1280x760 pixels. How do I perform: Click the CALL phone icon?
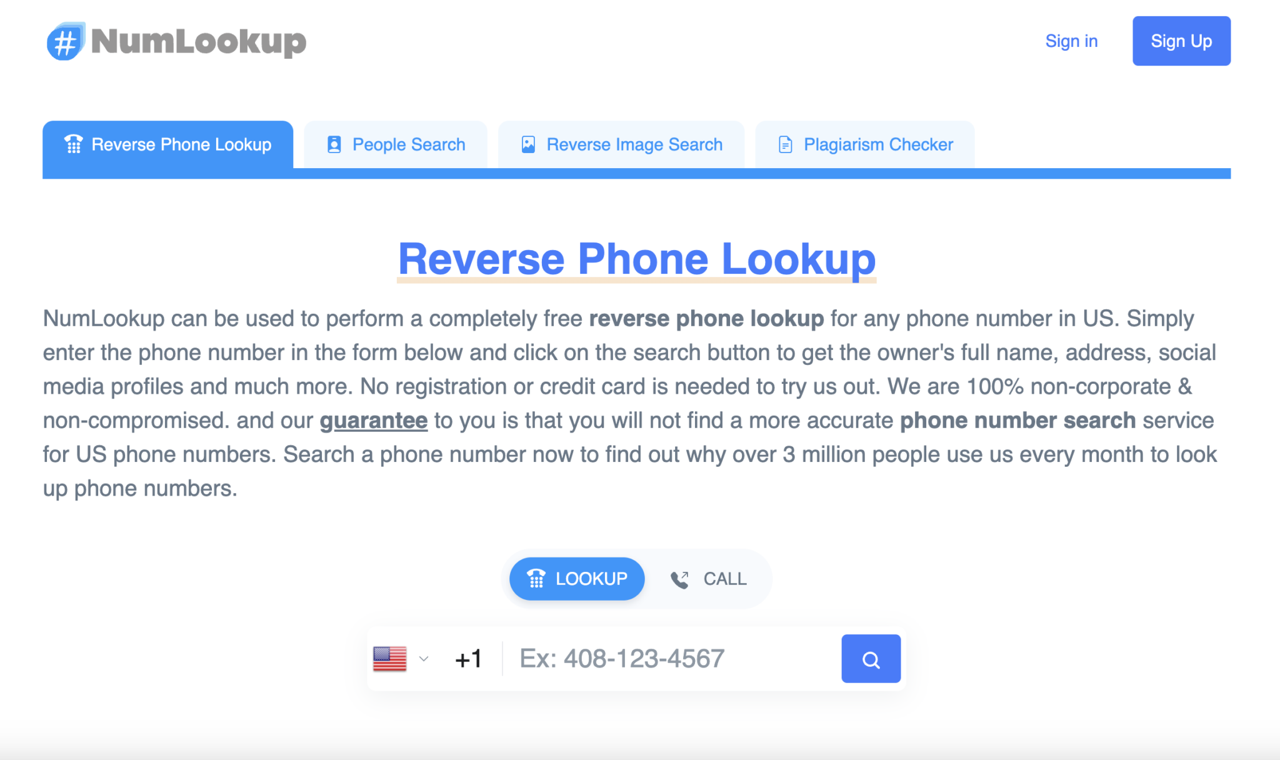[x=679, y=579]
